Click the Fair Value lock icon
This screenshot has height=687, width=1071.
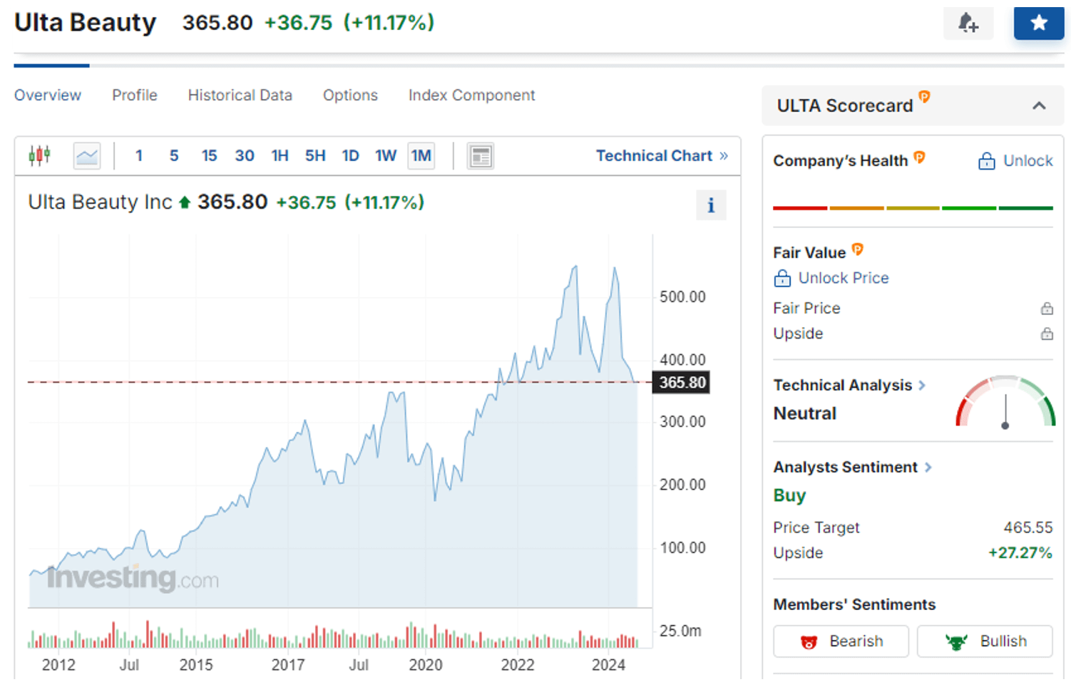pyautogui.click(x=782, y=279)
